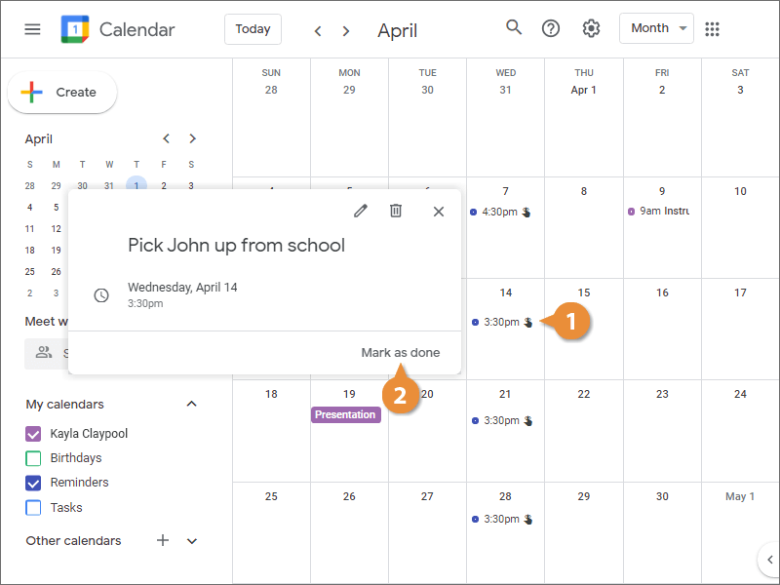The width and height of the screenshot is (780, 585).
Task: Click the search magnifier icon
Action: [514, 27]
